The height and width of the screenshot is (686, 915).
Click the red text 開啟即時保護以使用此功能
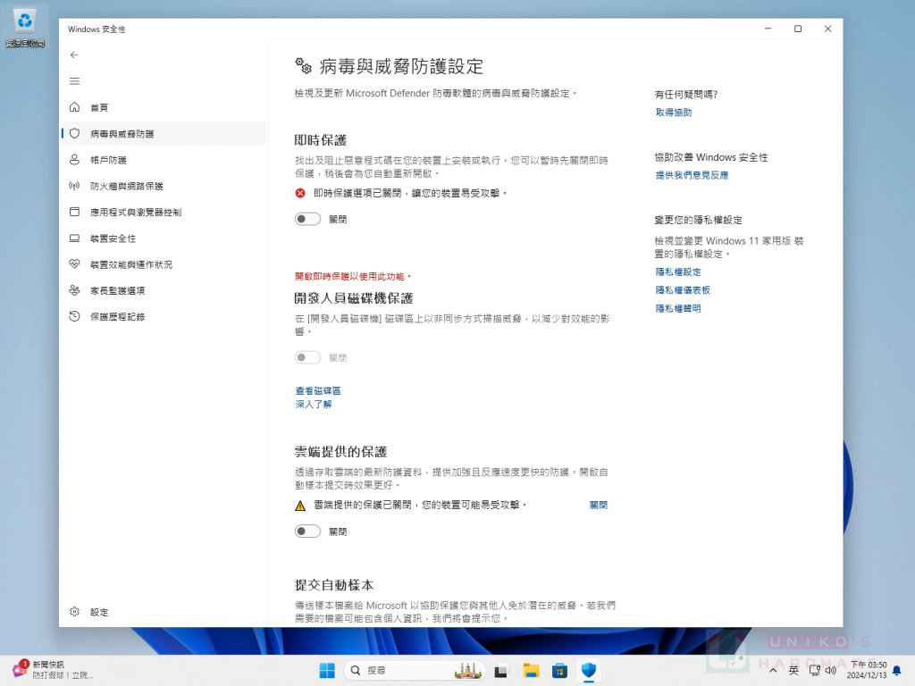tap(352, 277)
